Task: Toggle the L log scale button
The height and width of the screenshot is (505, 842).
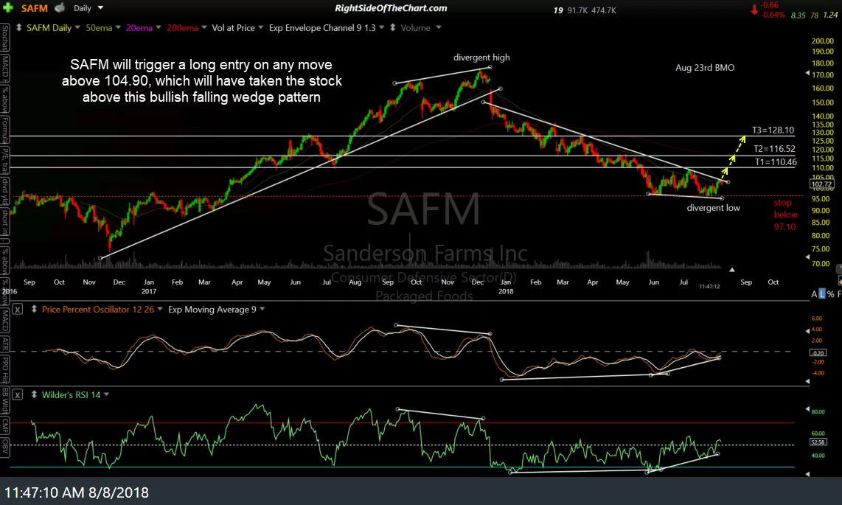Action: [821, 294]
